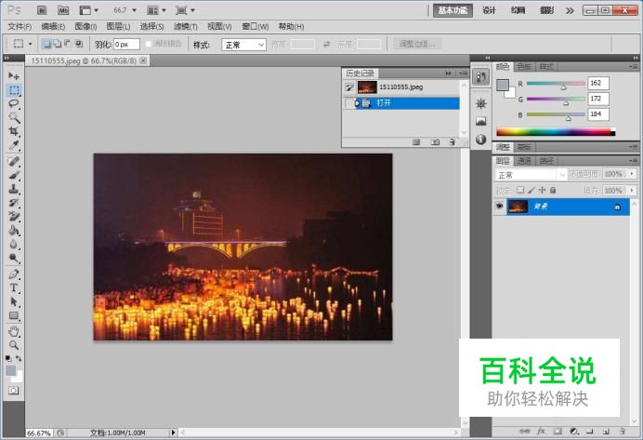Choose Add to Selection mode
This screenshot has height=440, width=643.
57,44
